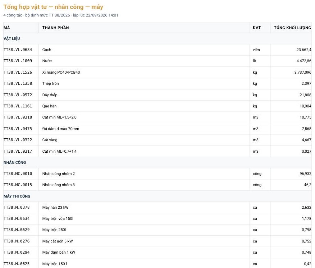The image size is (315, 268).
Task: Click code TT38.M.0378
Action: (x=17, y=207)
